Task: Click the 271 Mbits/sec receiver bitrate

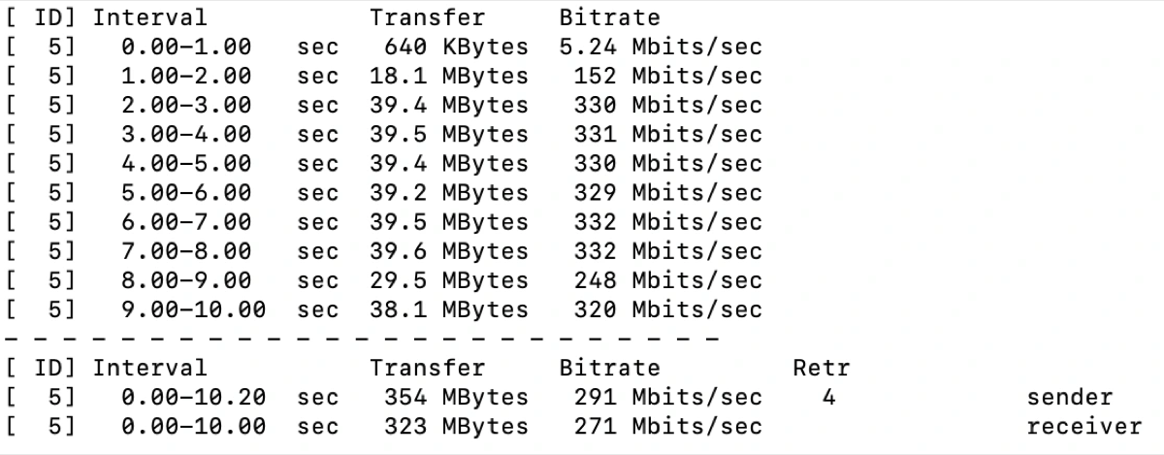Action: [667, 427]
